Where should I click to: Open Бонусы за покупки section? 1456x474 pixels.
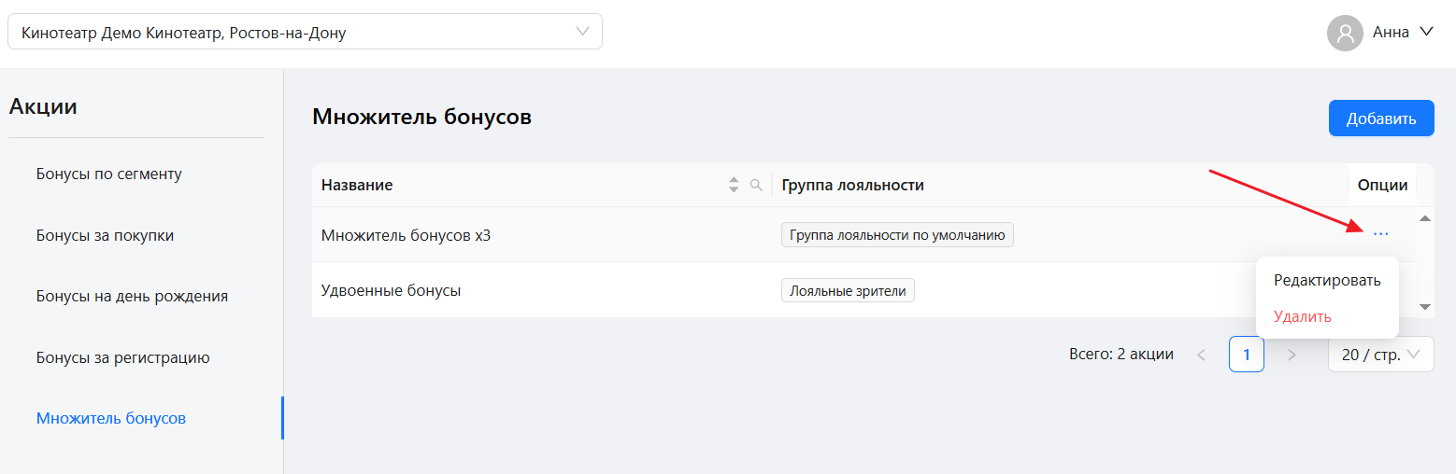click(106, 235)
